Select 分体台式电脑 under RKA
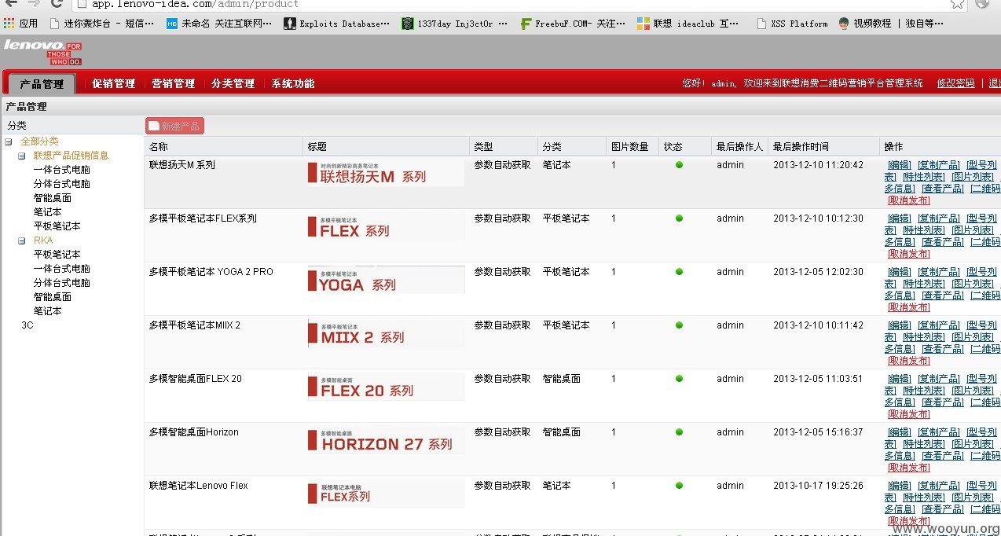The image size is (1001, 536). point(62,283)
